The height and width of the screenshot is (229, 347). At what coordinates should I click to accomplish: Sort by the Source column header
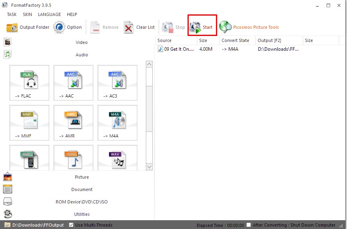[176, 40]
